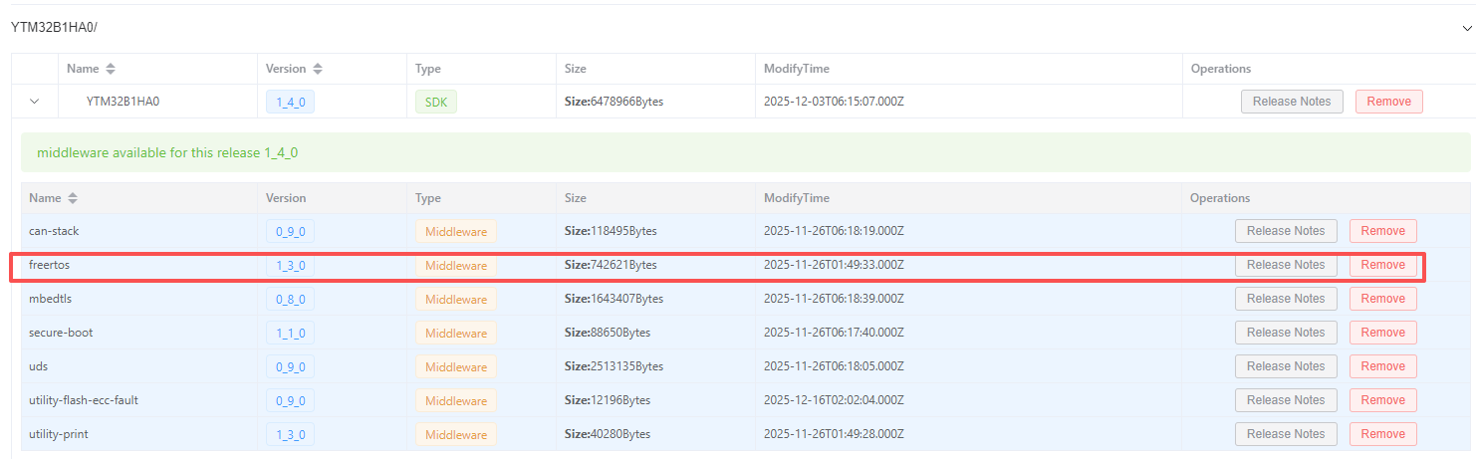Click the mbedtls Middleware type tag
Screen dimensions: 1476x459
pyautogui.click(x=456, y=300)
